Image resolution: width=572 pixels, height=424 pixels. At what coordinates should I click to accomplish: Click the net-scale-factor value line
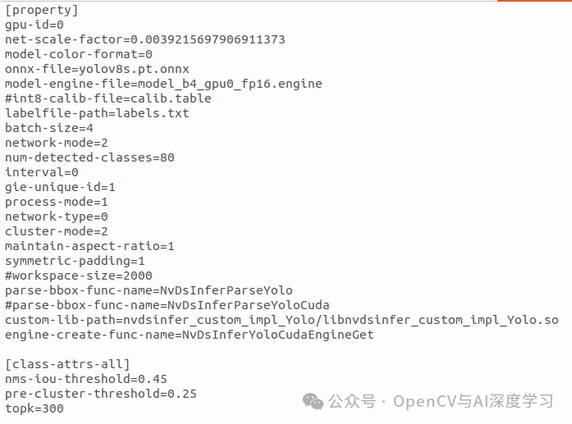coord(145,39)
